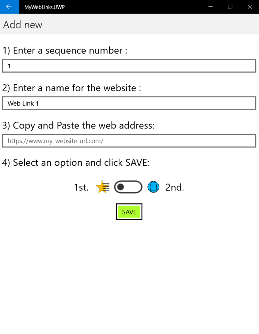
Task: Click the blue globe icon
Action: 153,187
